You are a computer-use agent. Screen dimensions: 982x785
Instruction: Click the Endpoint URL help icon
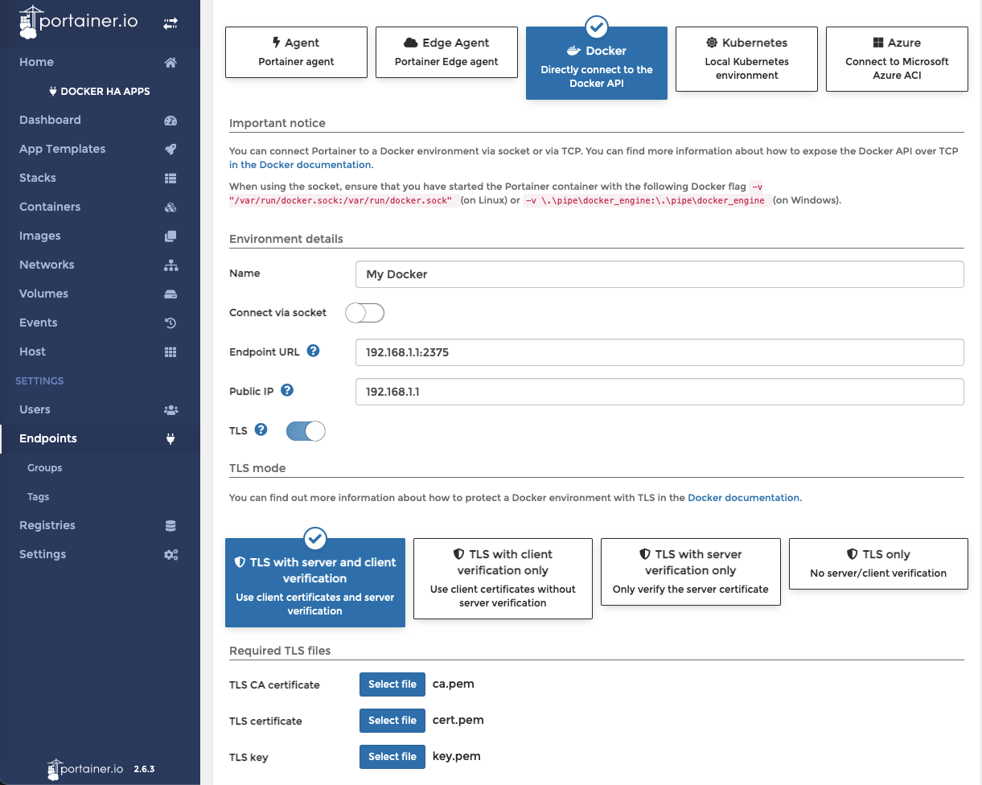coord(314,351)
